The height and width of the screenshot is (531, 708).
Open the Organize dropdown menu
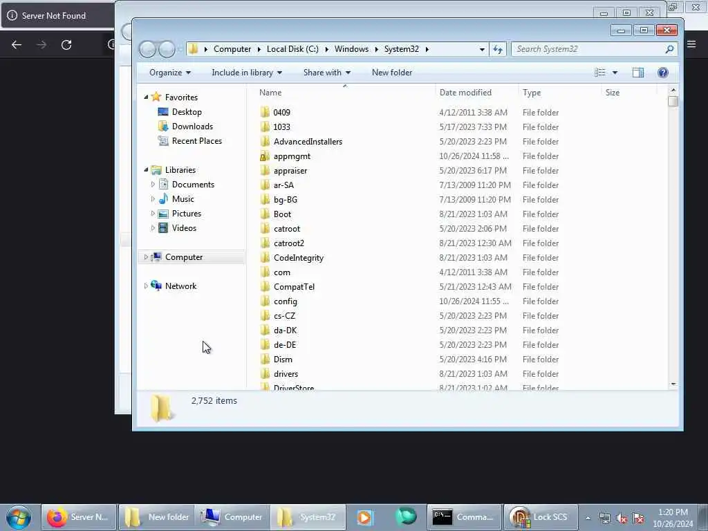(x=170, y=73)
